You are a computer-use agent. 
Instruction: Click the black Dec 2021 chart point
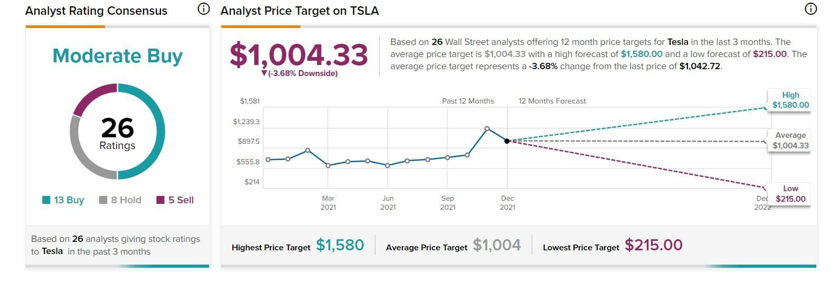(x=507, y=141)
